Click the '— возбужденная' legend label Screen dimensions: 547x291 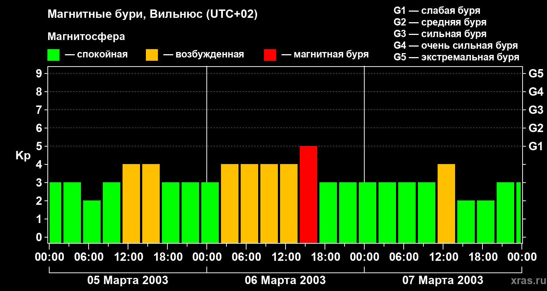click(203, 55)
